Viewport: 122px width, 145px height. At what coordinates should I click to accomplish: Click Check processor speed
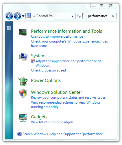click(x=48, y=70)
